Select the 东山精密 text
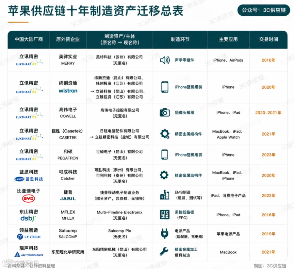 [29, 212]
